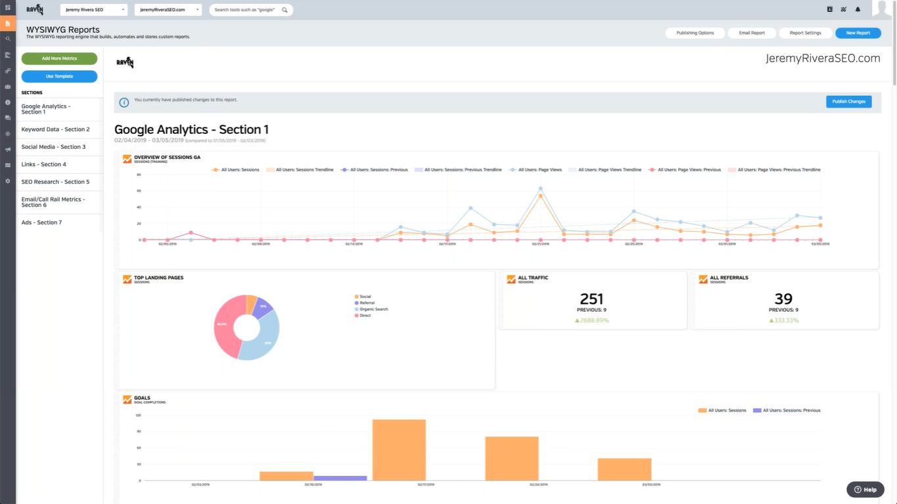Click the Overview of Sessions GA analytics icon

(x=127, y=158)
